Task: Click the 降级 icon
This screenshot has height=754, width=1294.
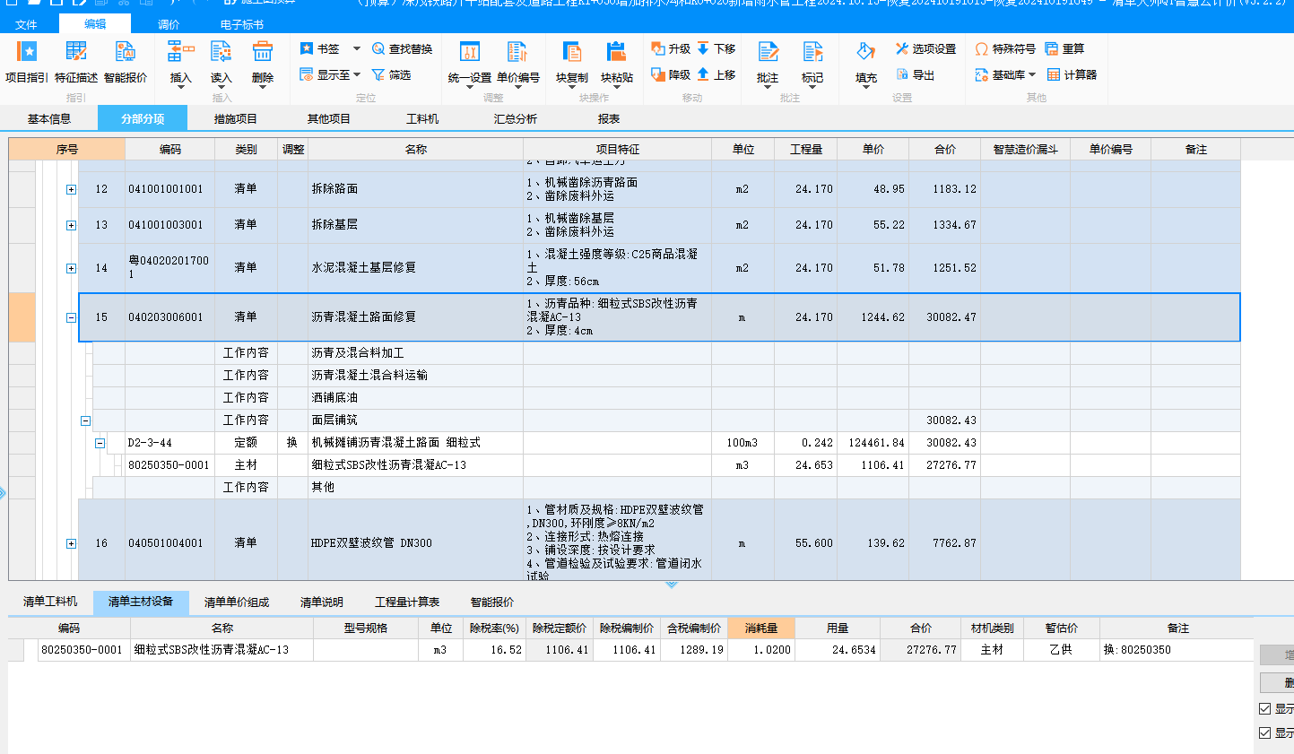Action: (658, 74)
